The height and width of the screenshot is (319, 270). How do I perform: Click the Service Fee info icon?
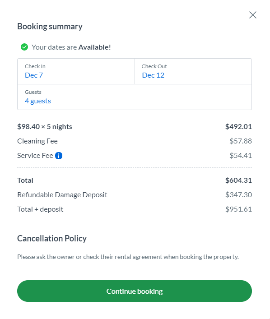pyautogui.click(x=59, y=156)
